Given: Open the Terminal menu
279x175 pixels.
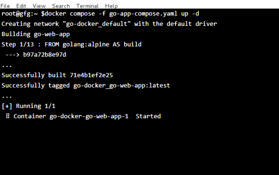Looking at the screenshot, I should tap(88, 6).
